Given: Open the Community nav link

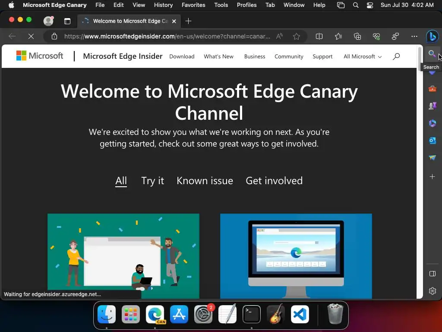Looking at the screenshot, I should pos(289,57).
